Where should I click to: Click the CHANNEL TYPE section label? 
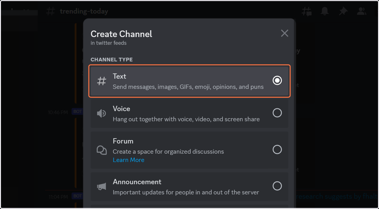[111, 59]
